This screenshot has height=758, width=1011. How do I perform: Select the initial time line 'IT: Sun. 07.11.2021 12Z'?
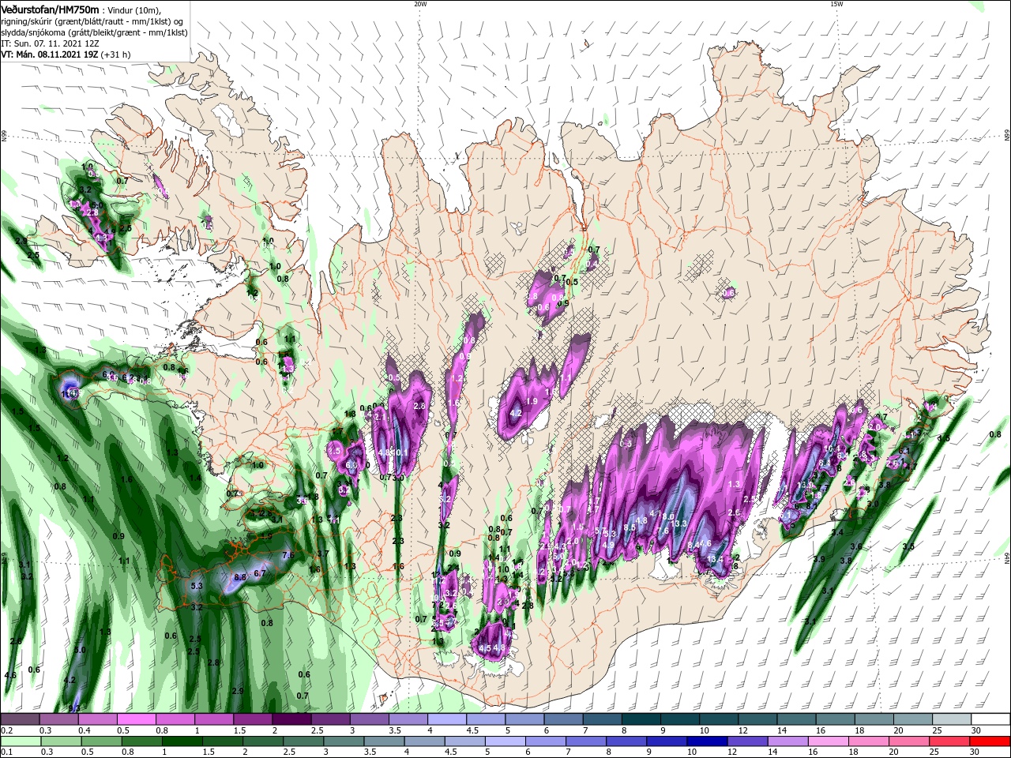pyautogui.click(x=49, y=43)
